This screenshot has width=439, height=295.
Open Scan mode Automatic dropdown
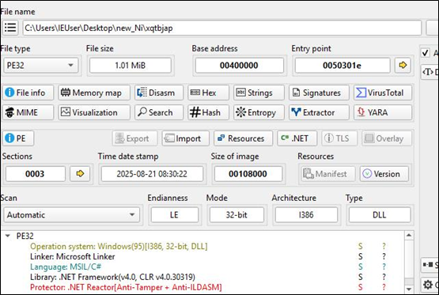point(72,215)
